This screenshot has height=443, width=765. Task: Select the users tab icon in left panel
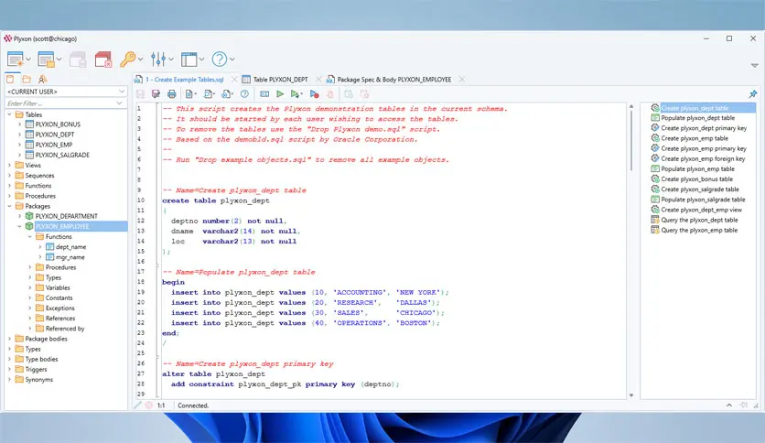coord(42,79)
